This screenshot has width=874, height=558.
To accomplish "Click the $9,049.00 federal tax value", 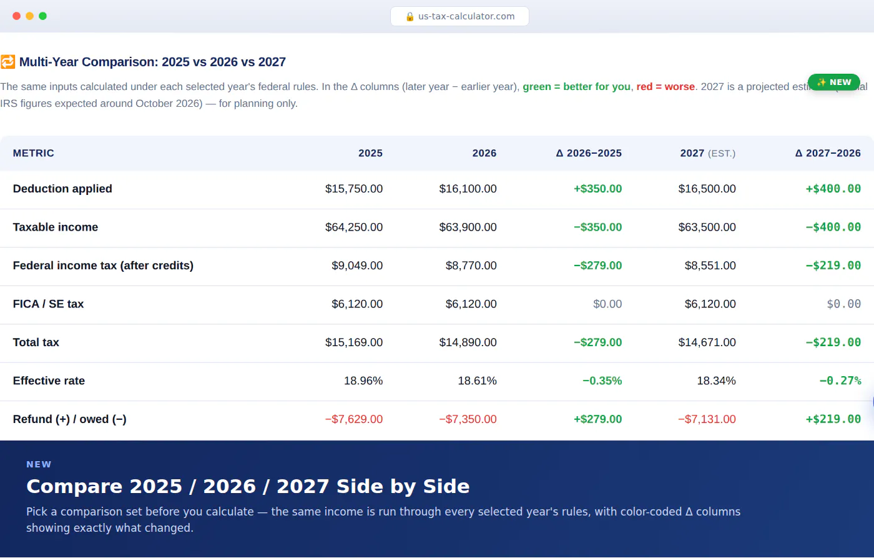I will tap(357, 266).
